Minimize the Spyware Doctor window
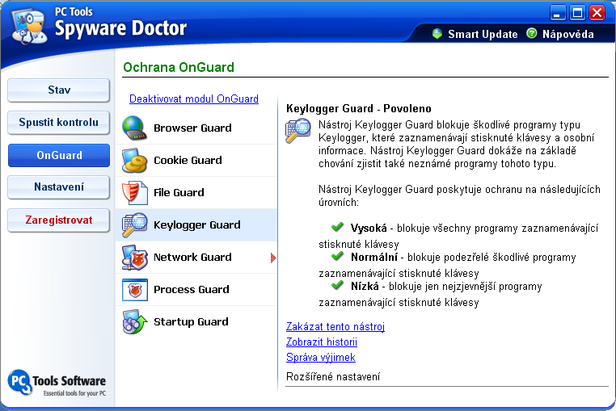 pyautogui.click(x=558, y=13)
